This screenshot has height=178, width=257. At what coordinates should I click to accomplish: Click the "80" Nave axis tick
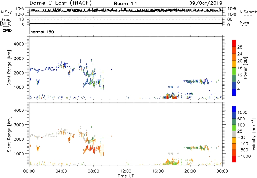(x=230, y=19)
